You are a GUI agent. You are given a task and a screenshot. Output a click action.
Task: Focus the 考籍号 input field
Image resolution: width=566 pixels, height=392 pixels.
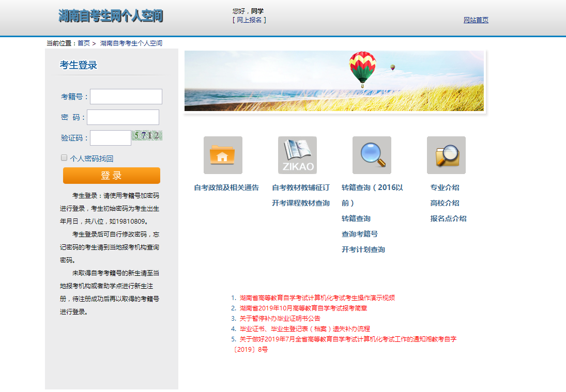click(x=126, y=97)
